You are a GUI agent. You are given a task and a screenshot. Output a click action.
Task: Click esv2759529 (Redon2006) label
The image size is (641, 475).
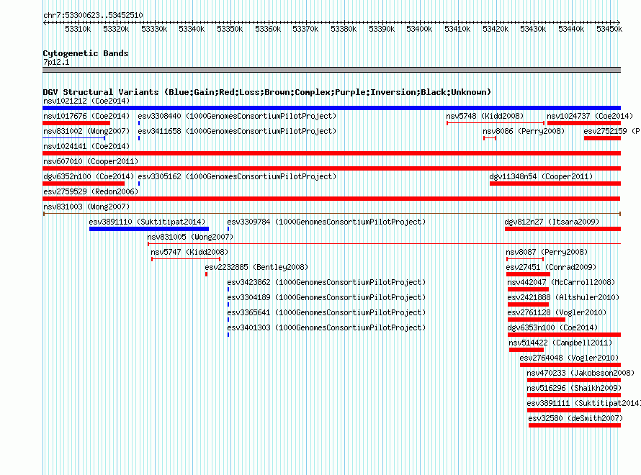(x=91, y=191)
